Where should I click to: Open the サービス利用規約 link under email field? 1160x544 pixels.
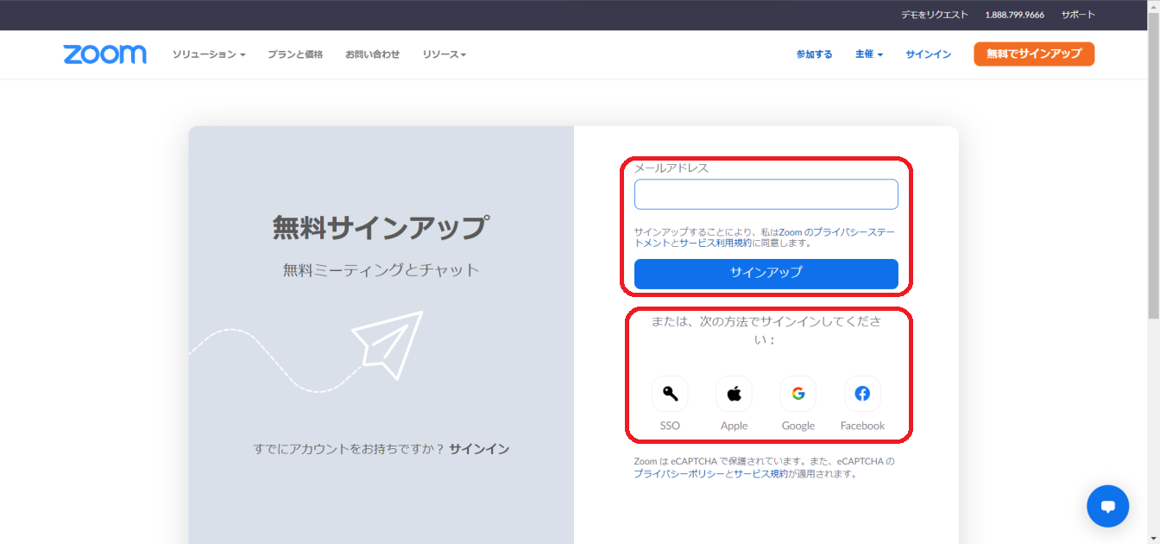click(715, 244)
